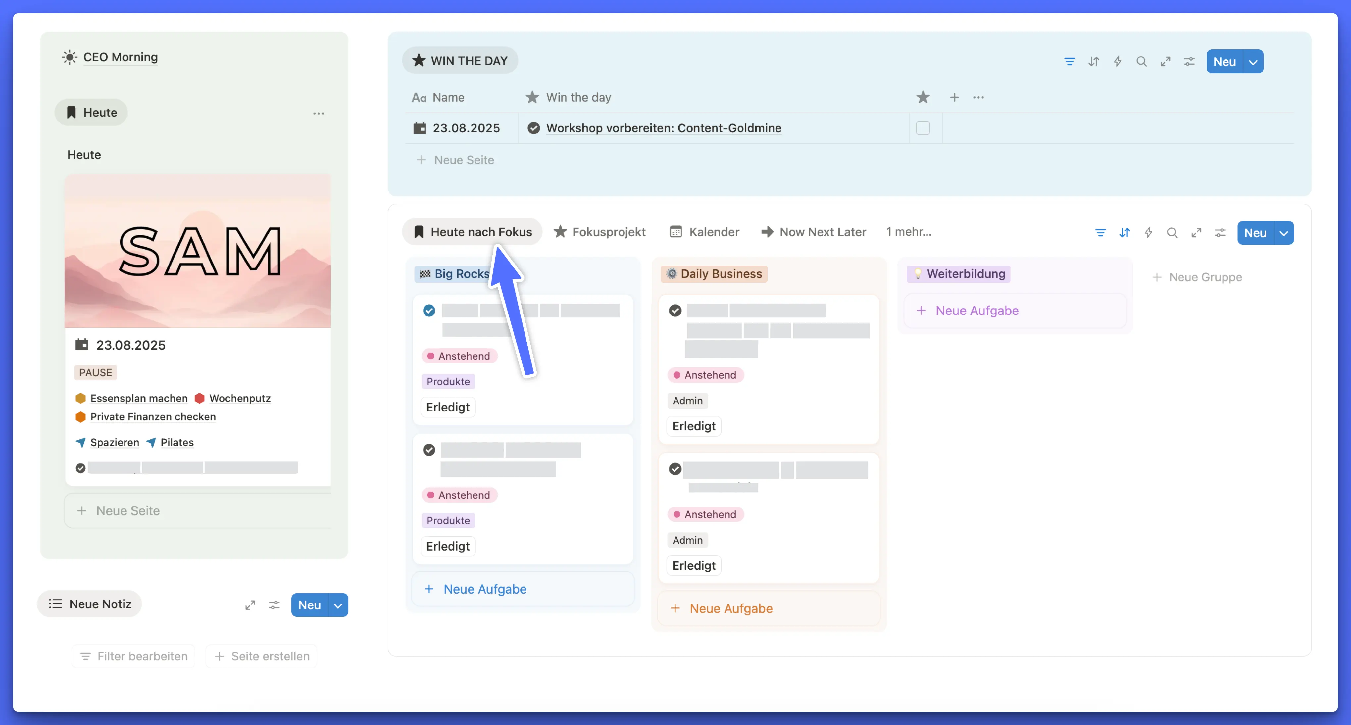
Task: Switch to the Fokusprojekt tab
Action: (600, 232)
